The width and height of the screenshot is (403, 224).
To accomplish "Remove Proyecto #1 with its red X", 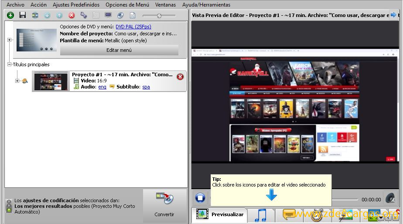I will tap(180, 77).
